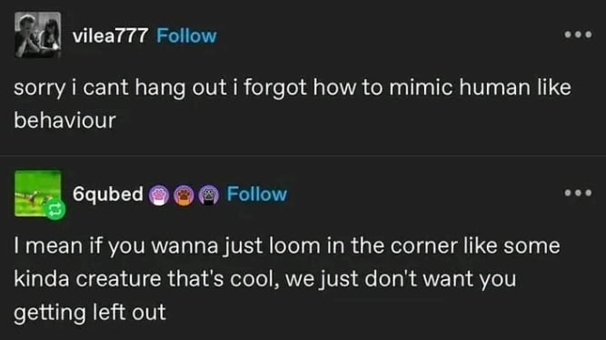Click the orange paw badge beside 6qubed
Viewport: 606px width, 340px height.
coord(184,195)
